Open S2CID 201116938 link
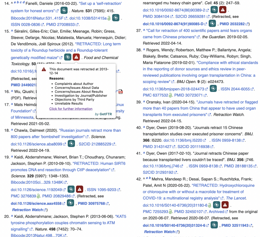 [195, 147]
